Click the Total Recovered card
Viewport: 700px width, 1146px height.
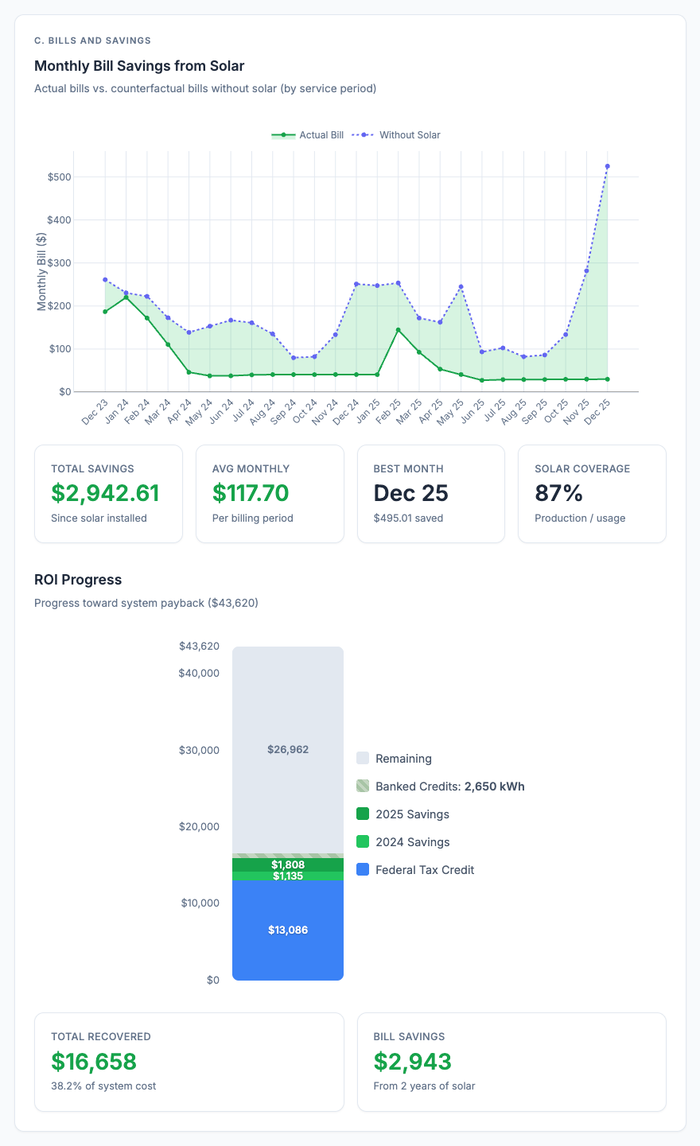189,1062
